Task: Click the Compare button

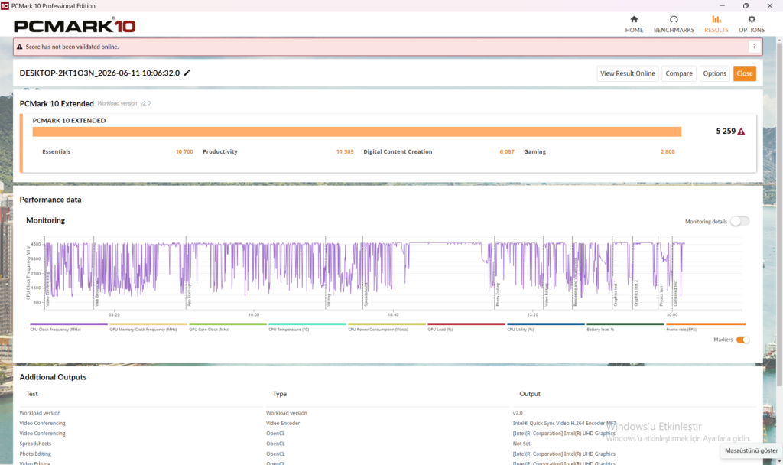Action: (679, 73)
